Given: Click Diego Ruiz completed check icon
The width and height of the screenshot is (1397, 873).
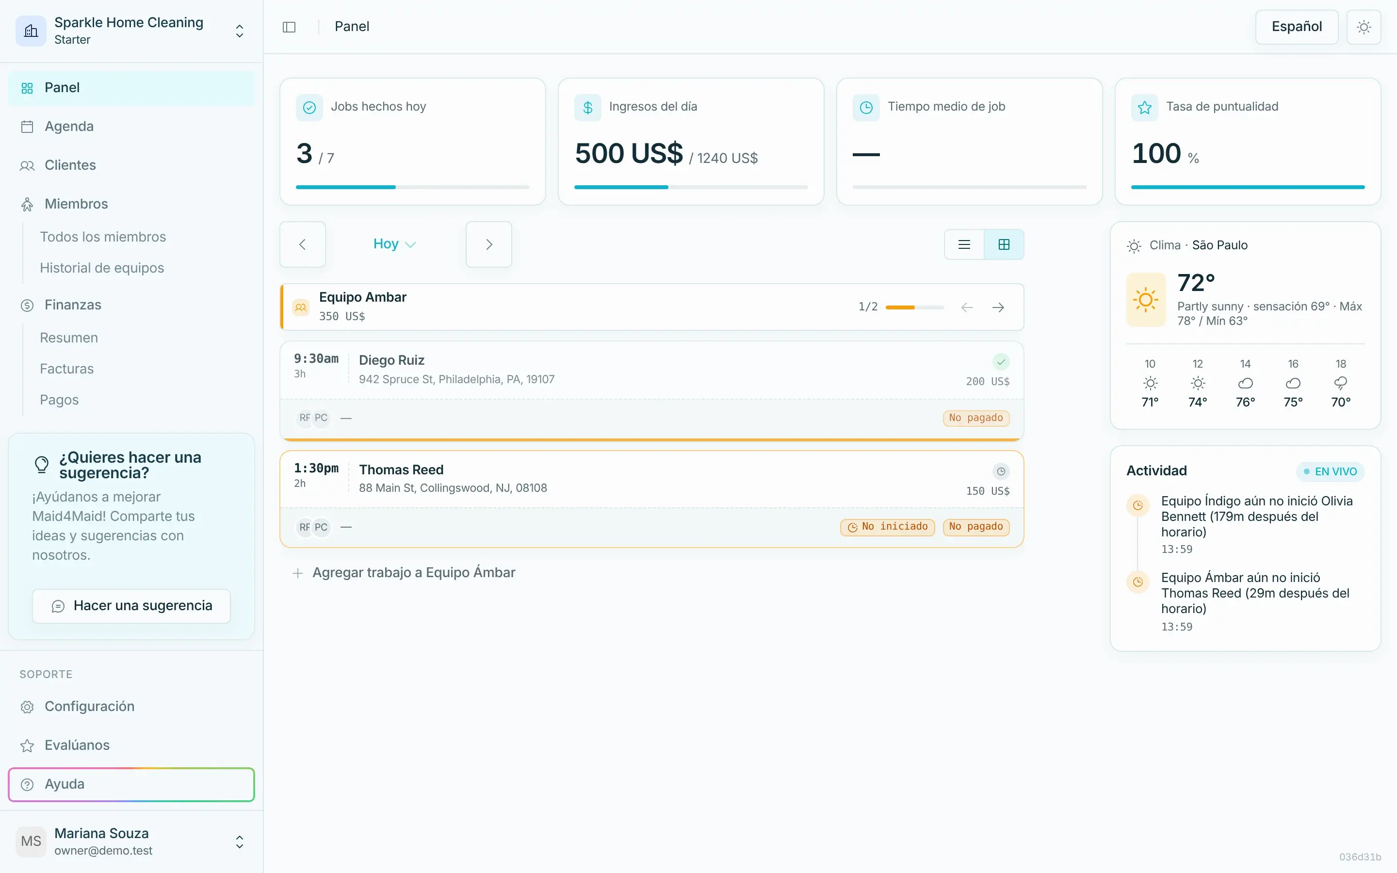Looking at the screenshot, I should point(1001,362).
